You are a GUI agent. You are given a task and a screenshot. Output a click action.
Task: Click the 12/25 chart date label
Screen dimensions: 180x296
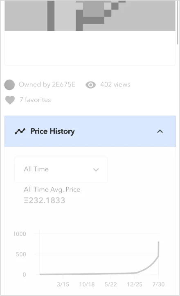coord(135,284)
